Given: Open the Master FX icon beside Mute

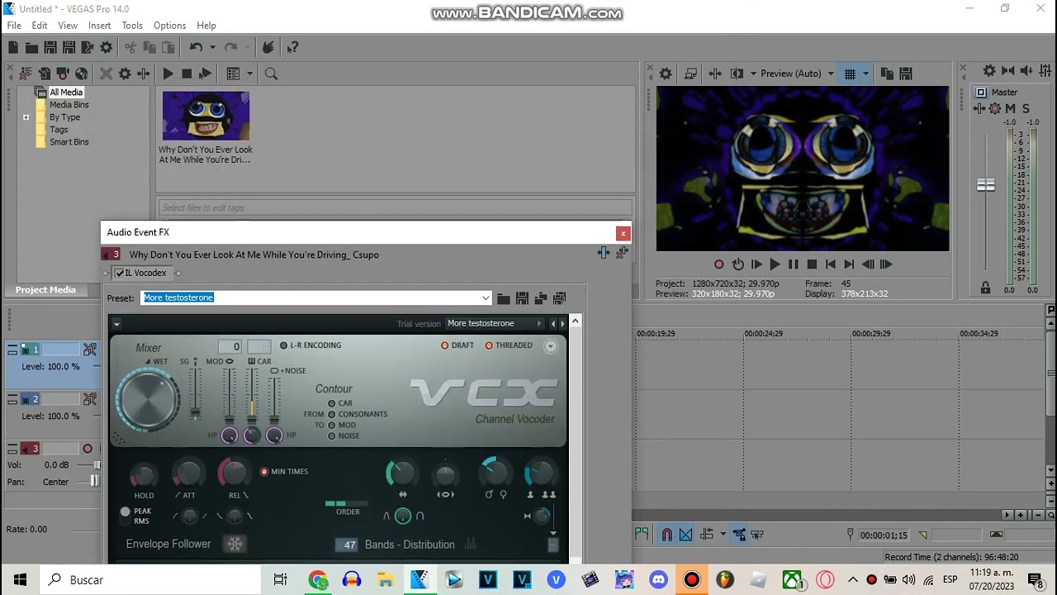Looking at the screenshot, I should point(994,108).
